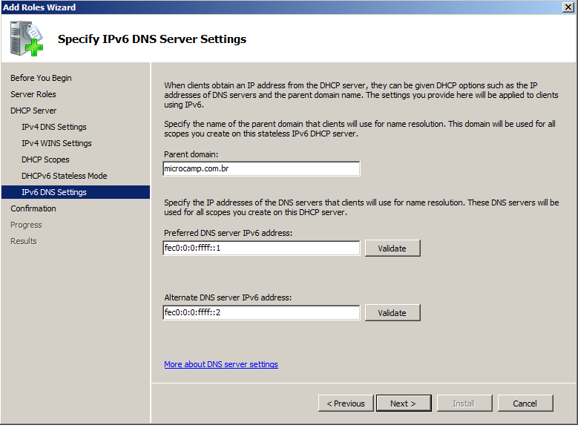This screenshot has width=578, height=428.
Task: Open More about DNS server settings link
Action: click(x=221, y=364)
